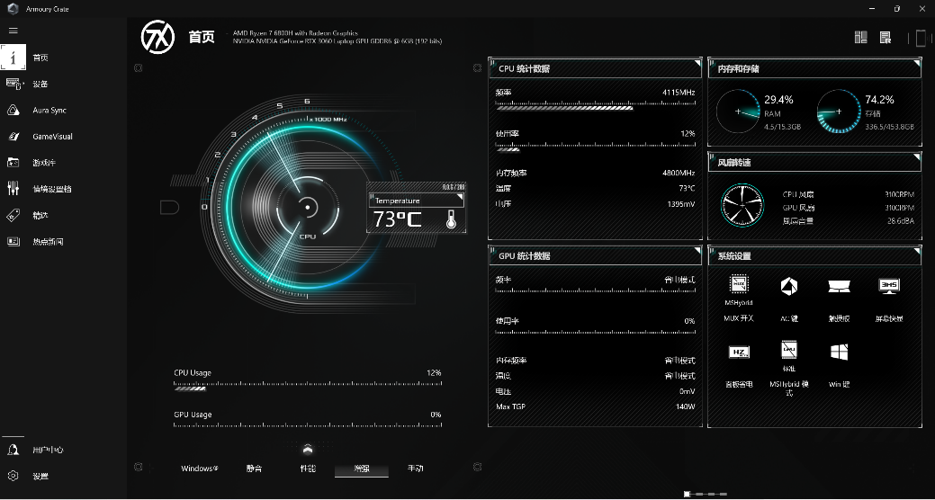Image resolution: width=935 pixels, height=500 pixels.
Task: Open the 情境设置档 scenario profiles
Action: (51, 189)
